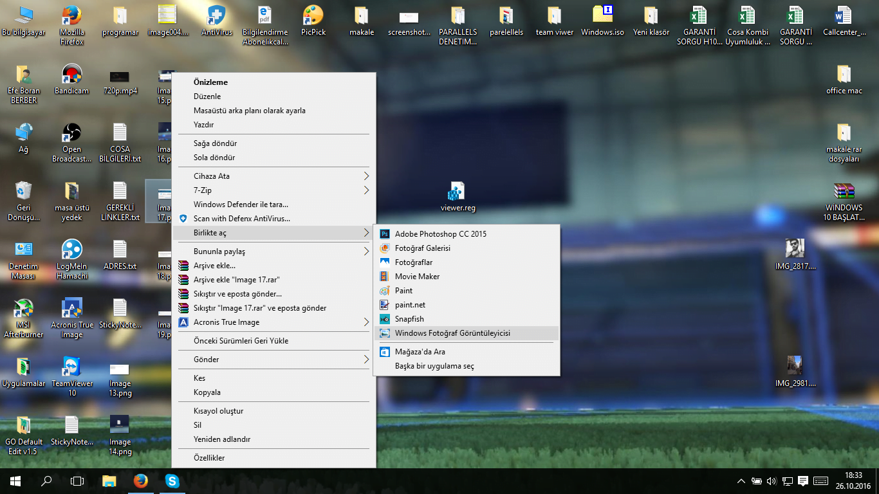Expand the 7-Zip submenu
This screenshot has height=494, width=879.
coord(202,190)
